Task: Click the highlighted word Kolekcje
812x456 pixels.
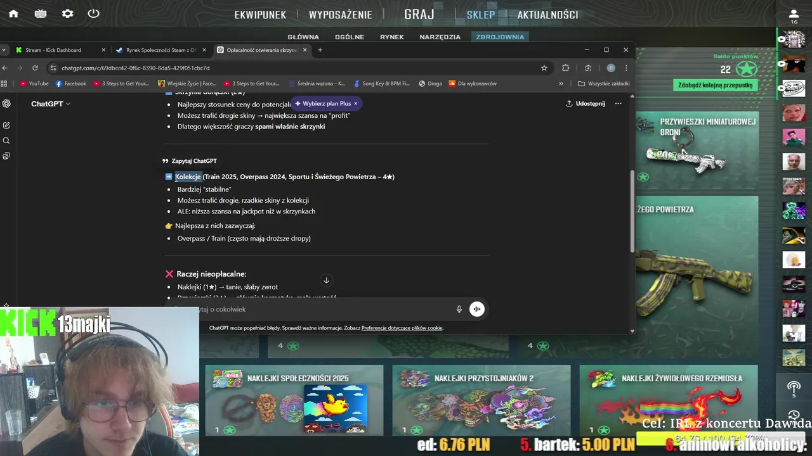Action: pos(188,177)
